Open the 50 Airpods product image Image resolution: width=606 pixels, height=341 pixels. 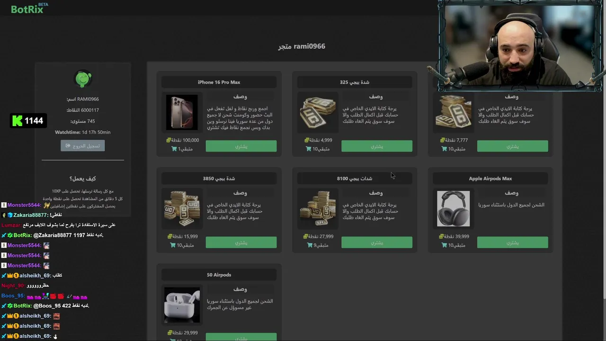[182, 305]
